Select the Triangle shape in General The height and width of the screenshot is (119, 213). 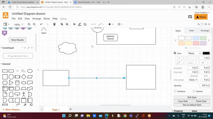11,83
